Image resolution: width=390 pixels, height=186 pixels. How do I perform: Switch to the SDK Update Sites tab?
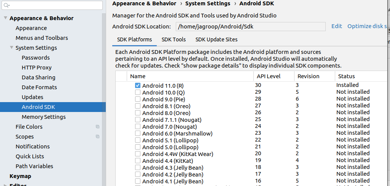216,40
